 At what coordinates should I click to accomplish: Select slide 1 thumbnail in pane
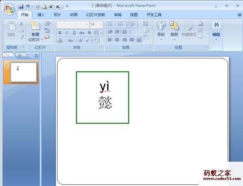(x=23, y=72)
